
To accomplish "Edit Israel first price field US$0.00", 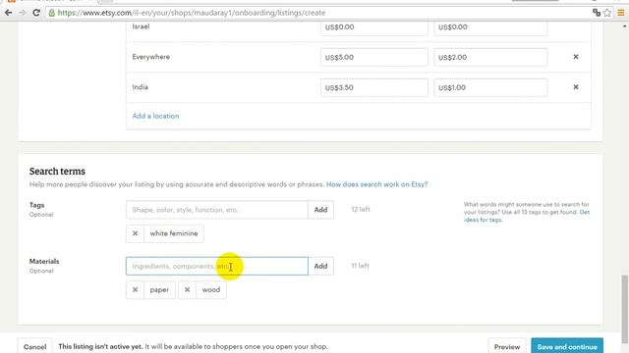I will (x=373, y=27).
